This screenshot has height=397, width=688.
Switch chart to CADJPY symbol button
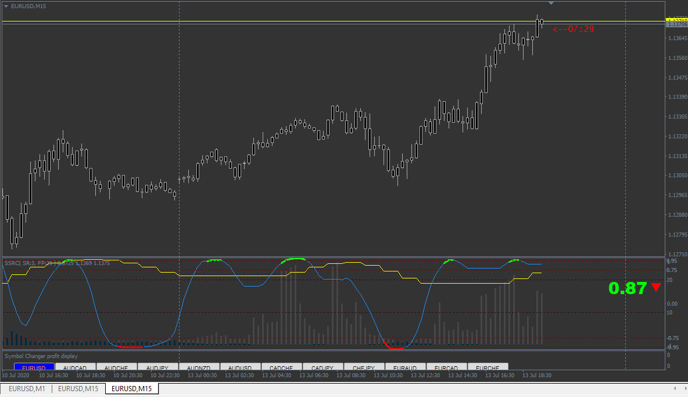click(322, 367)
